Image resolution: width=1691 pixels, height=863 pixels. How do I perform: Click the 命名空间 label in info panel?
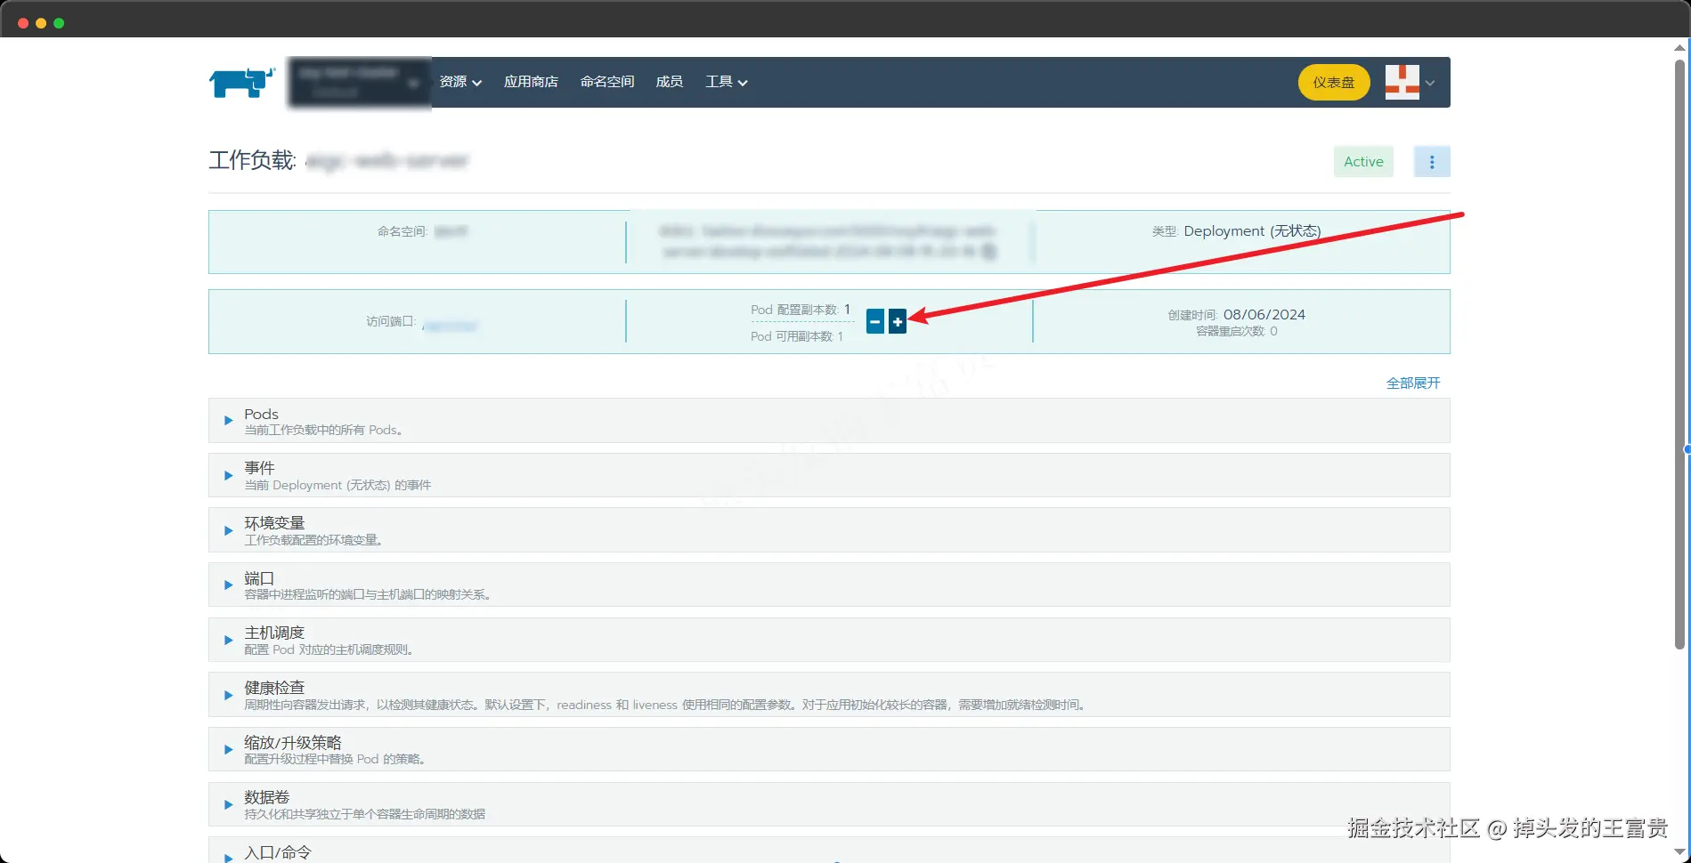tap(402, 231)
